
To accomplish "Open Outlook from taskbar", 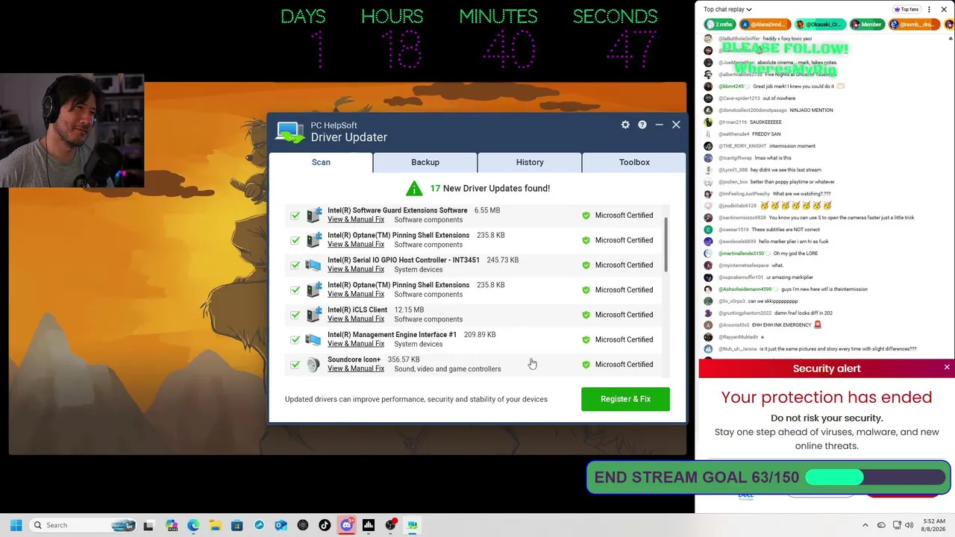I will 281,525.
